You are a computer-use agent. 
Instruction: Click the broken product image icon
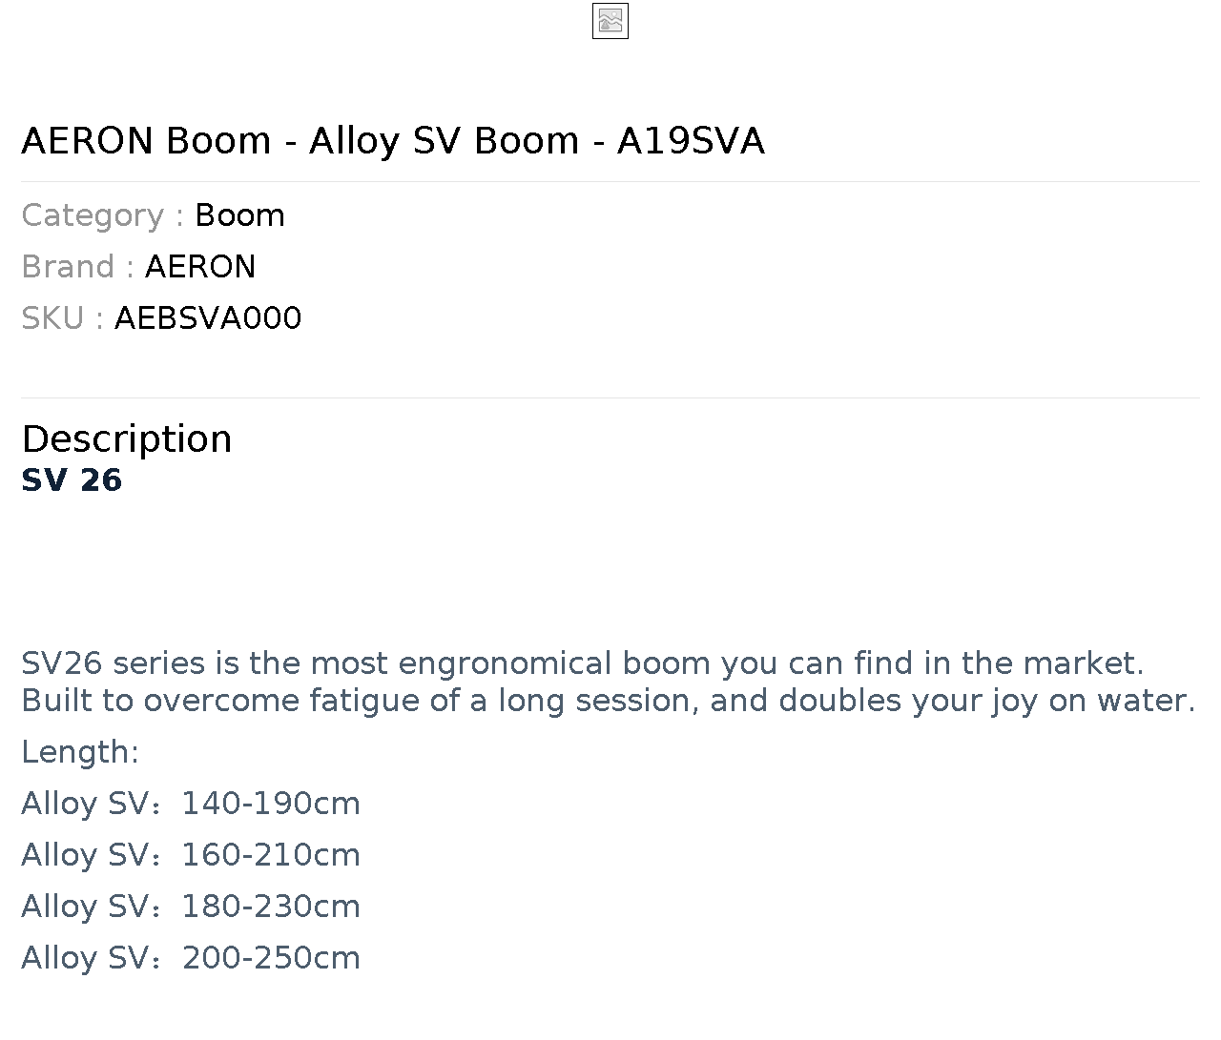(x=610, y=21)
